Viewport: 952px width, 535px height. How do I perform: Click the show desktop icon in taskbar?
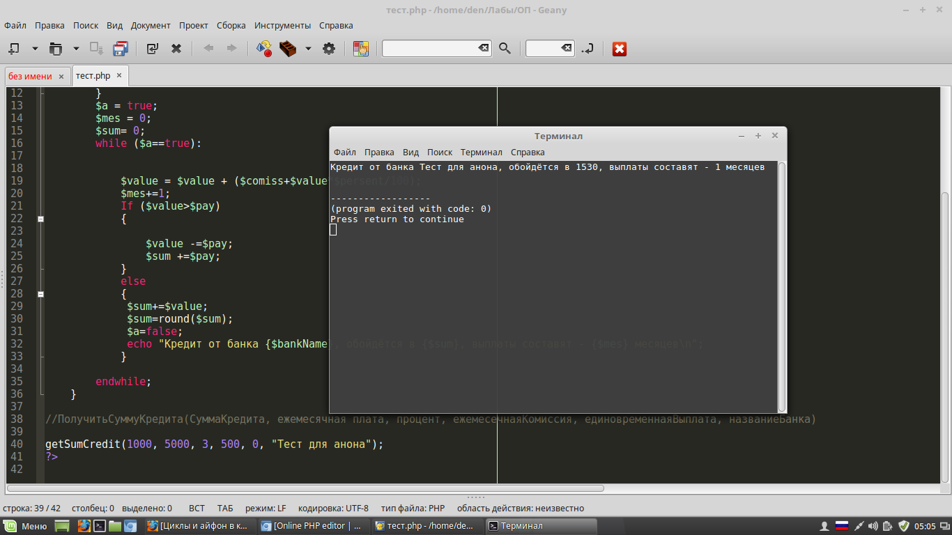tap(62, 526)
